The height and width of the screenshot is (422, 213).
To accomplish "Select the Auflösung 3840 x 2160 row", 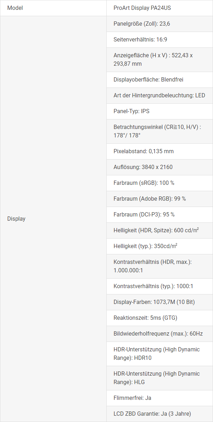I will tap(143, 167).
